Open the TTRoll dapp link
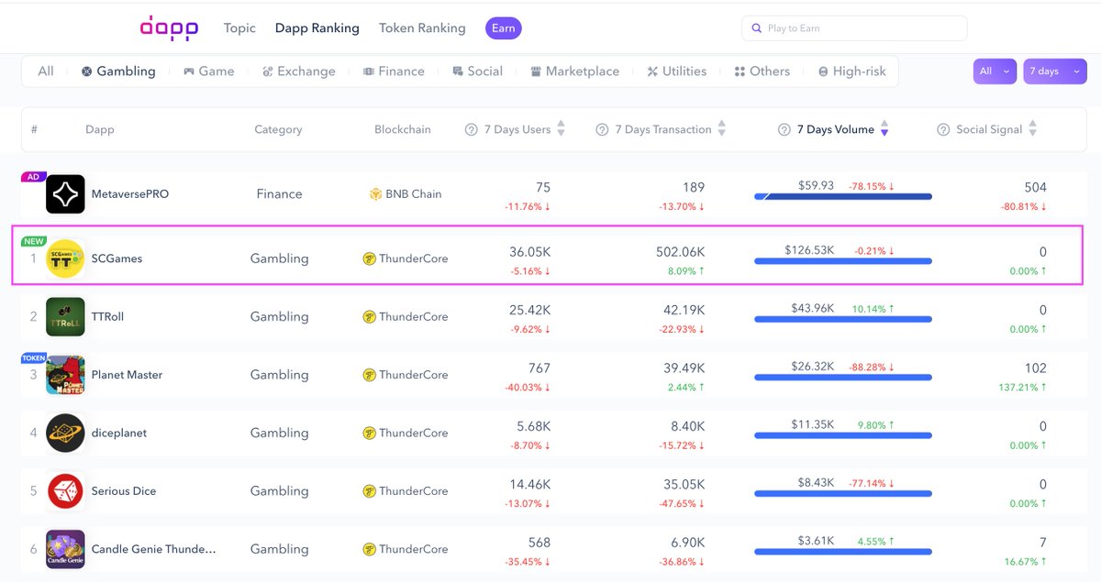1101x582 pixels. point(107,316)
